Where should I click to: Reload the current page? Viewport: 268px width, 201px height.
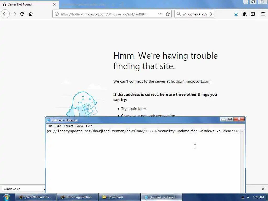tap(23, 14)
